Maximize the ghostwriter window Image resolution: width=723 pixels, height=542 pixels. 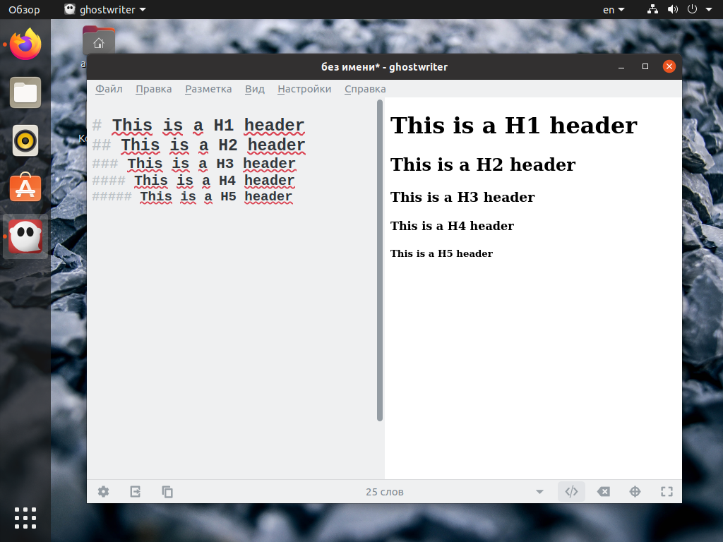[645, 67]
